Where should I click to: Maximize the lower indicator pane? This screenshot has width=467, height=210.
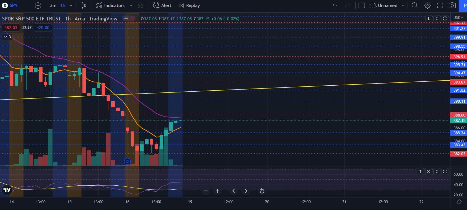[445, 172]
